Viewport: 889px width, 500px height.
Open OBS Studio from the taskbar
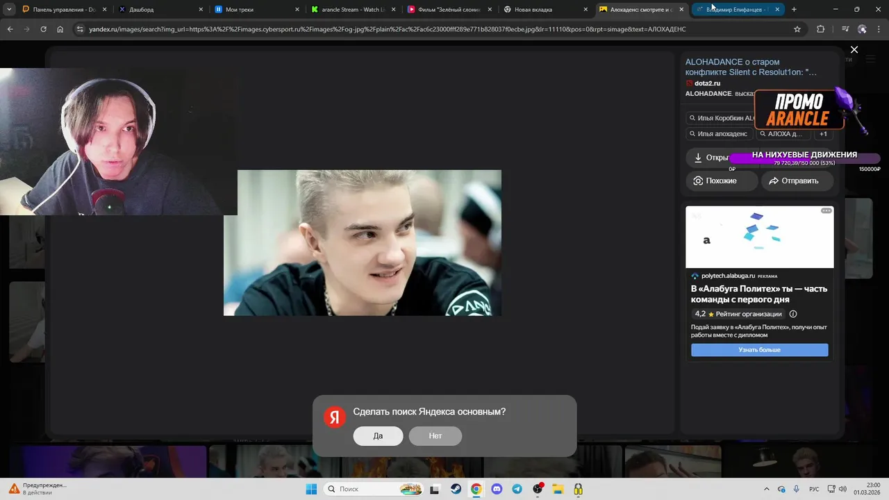[538, 489]
